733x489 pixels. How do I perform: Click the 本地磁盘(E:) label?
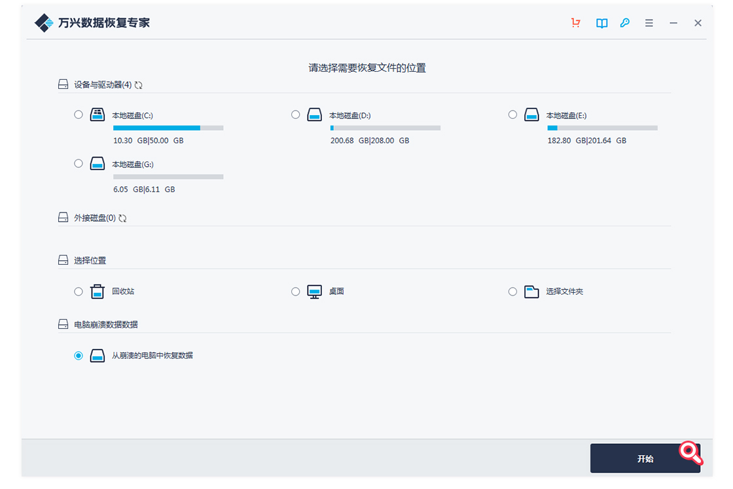pos(567,115)
